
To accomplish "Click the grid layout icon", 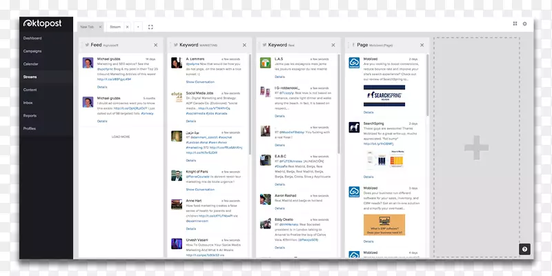I will tap(515, 23).
